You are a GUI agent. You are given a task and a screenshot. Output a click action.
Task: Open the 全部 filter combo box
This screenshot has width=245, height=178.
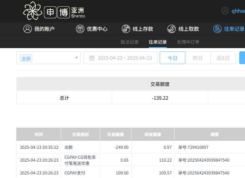click(48, 58)
